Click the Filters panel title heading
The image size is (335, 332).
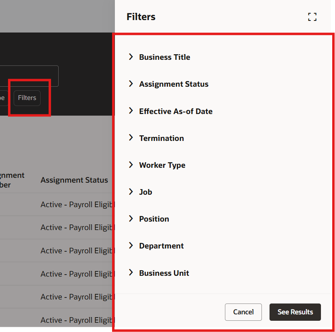coord(141,17)
